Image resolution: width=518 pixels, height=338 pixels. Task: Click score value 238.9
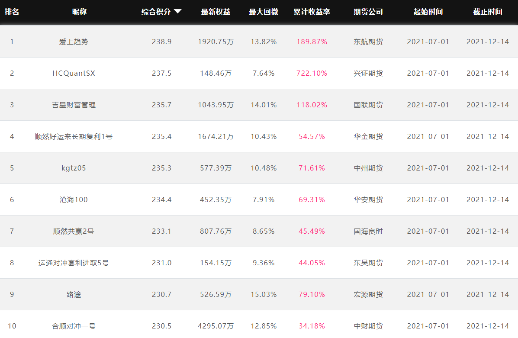[x=161, y=42]
